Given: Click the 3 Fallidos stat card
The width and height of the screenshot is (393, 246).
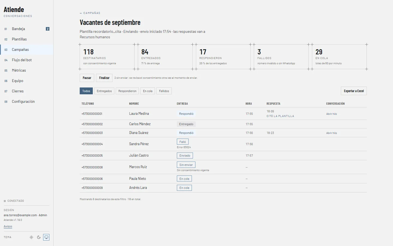Looking at the screenshot, I should pyautogui.click(x=281, y=57).
